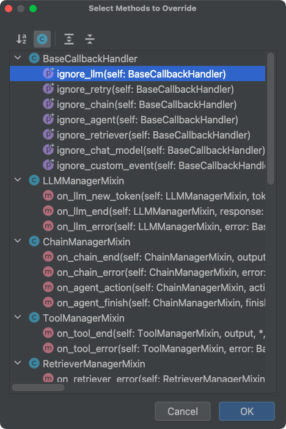Collapse the RetrieverManagerMixin group chevron

click(x=18, y=363)
